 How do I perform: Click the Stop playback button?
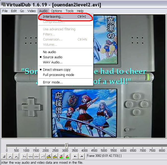(x=4, y=156)
